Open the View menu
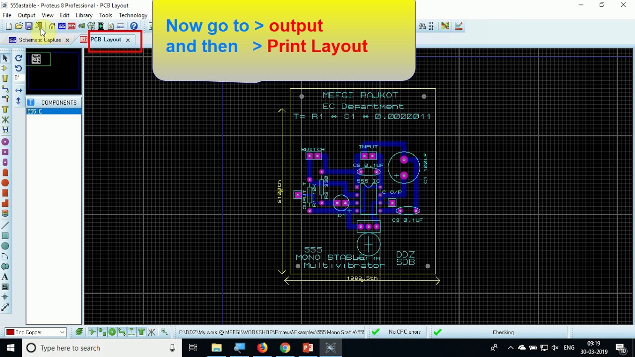 tap(48, 15)
